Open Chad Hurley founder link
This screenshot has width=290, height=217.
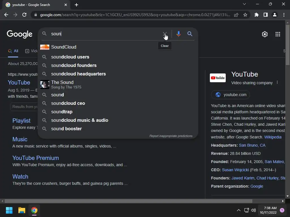click(x=267, y=178)
